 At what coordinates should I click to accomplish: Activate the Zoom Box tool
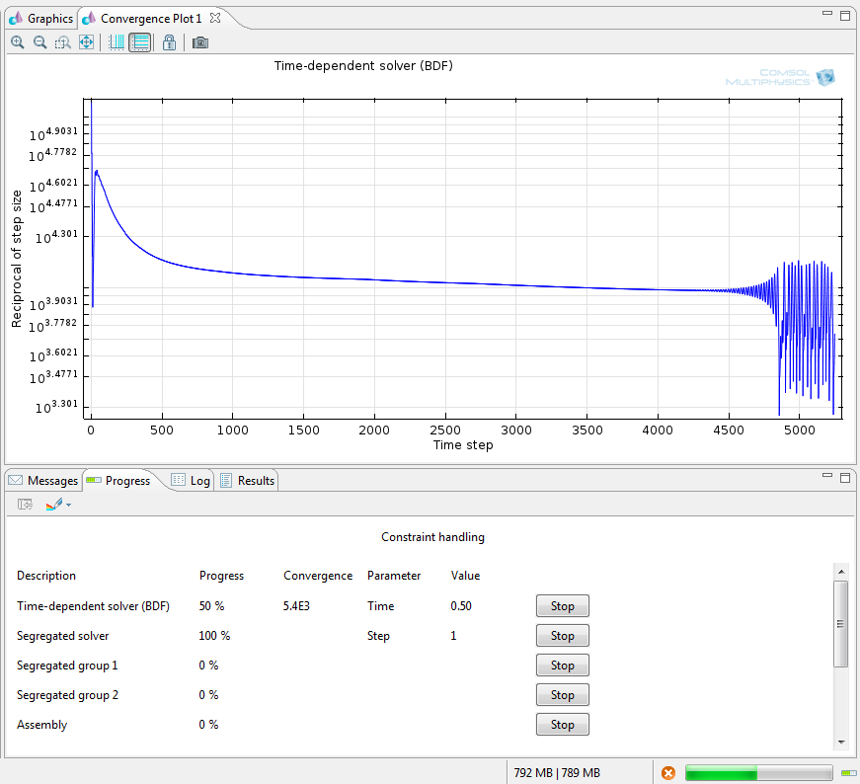(63, 42)
